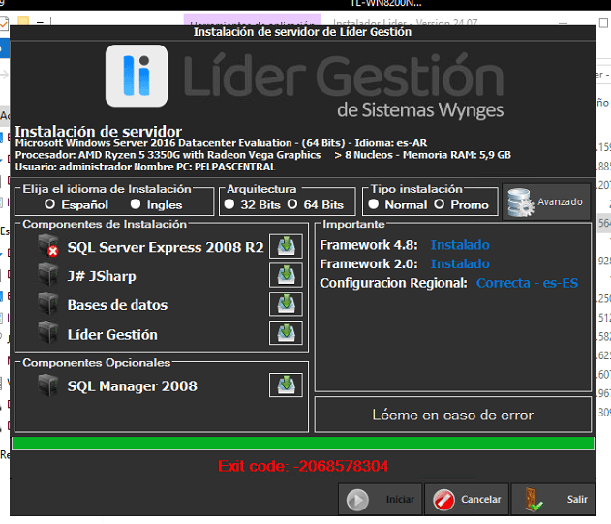This screenshot has width=611, height=524.
Task: Click the Líder Gestión install download icon
Action: click(x=285, y=334)
